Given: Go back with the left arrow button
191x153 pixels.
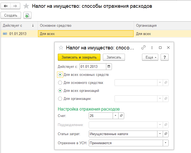Looking at the screenshot, I should tap(6, 6).
